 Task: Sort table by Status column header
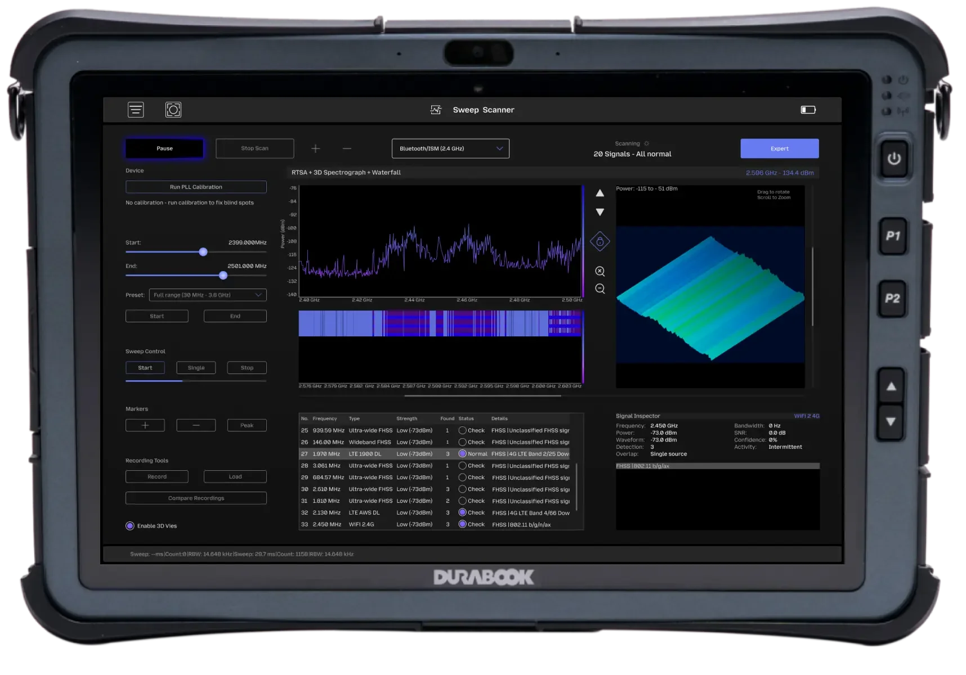[466, 418]
